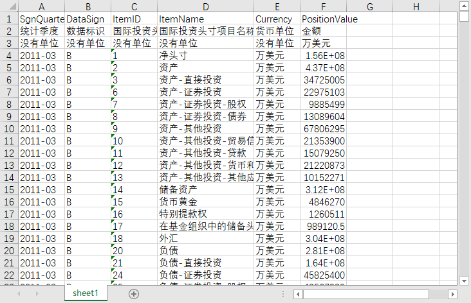Select column D header
Image resolution: width=471 pixels, height=303 pixels.
(206, 6)
